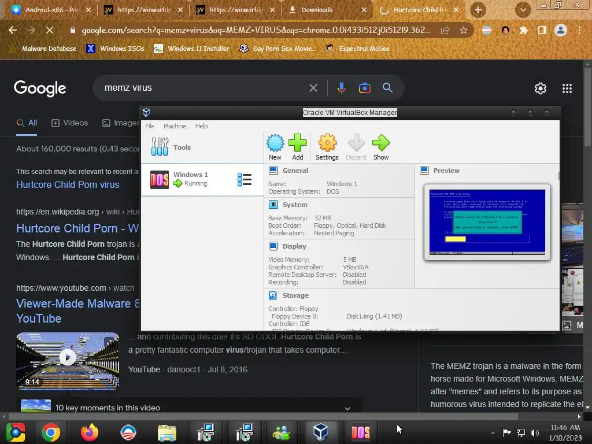Open VirtualBox machine Settings gear
Viewport: 592px width, 444px height.
(x=327, y=143)
